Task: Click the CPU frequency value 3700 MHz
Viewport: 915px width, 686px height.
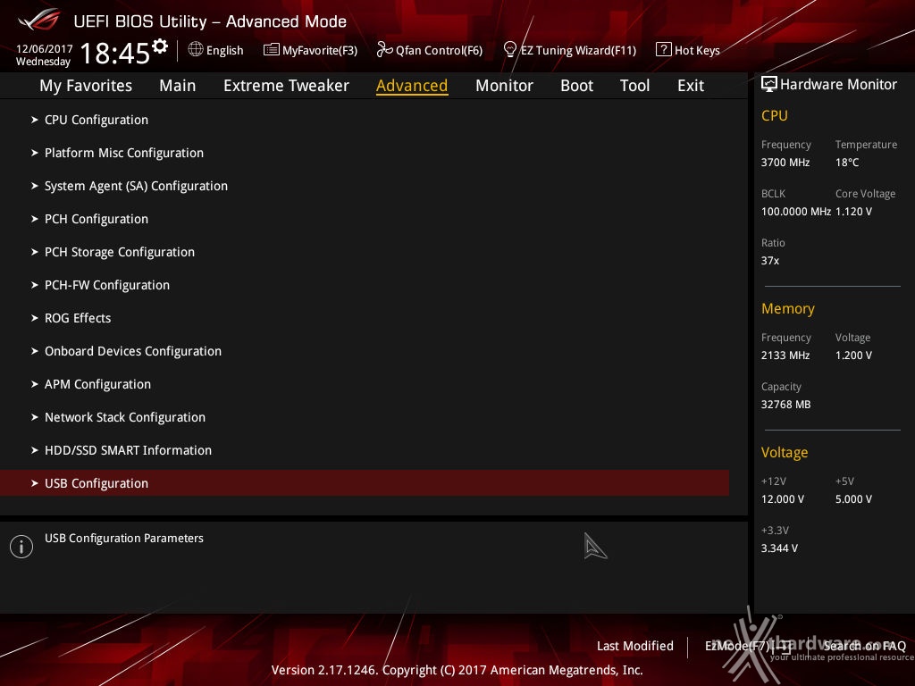Action: click(x=785, y=163)
